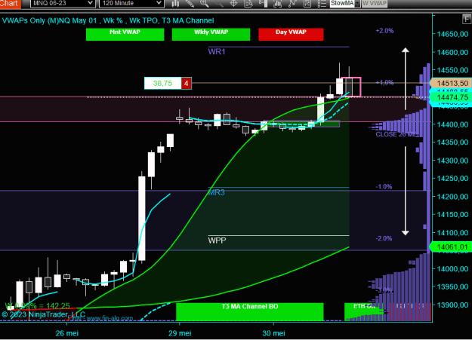Open the chart properties list icon
This screenshot has height=340, width=472.
pos(322,3)
